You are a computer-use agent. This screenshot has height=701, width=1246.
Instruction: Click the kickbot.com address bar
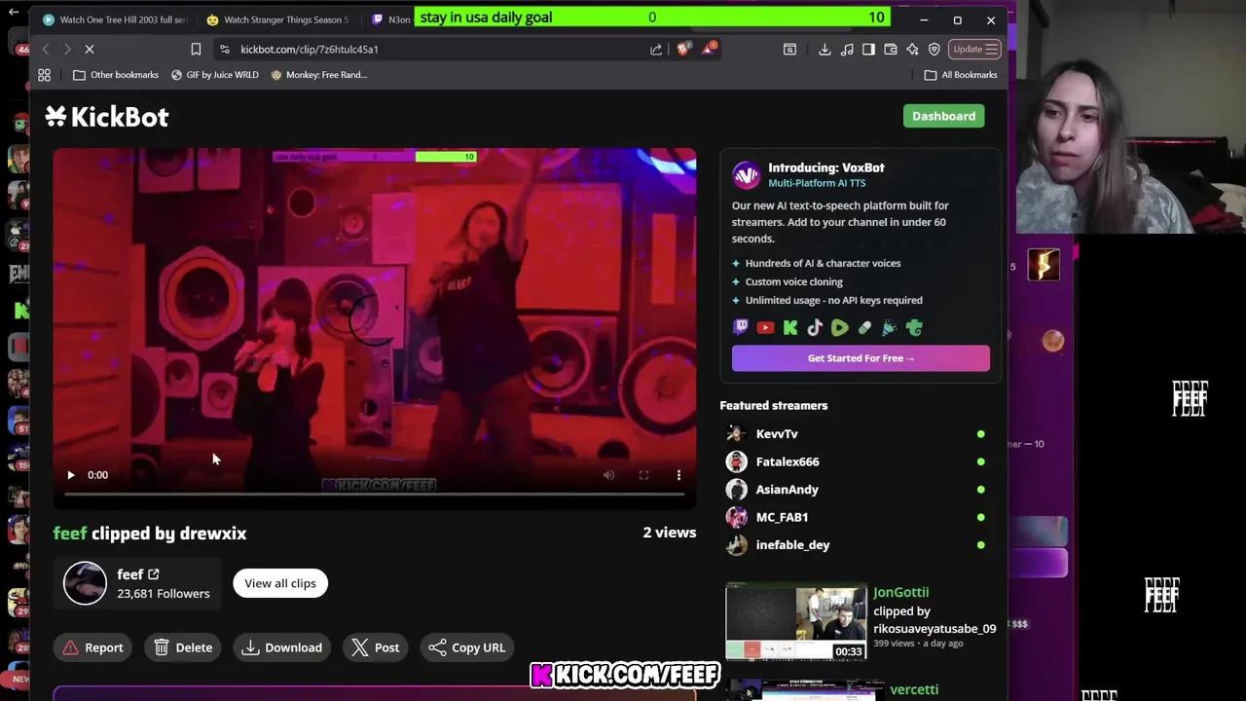point(438,49)
